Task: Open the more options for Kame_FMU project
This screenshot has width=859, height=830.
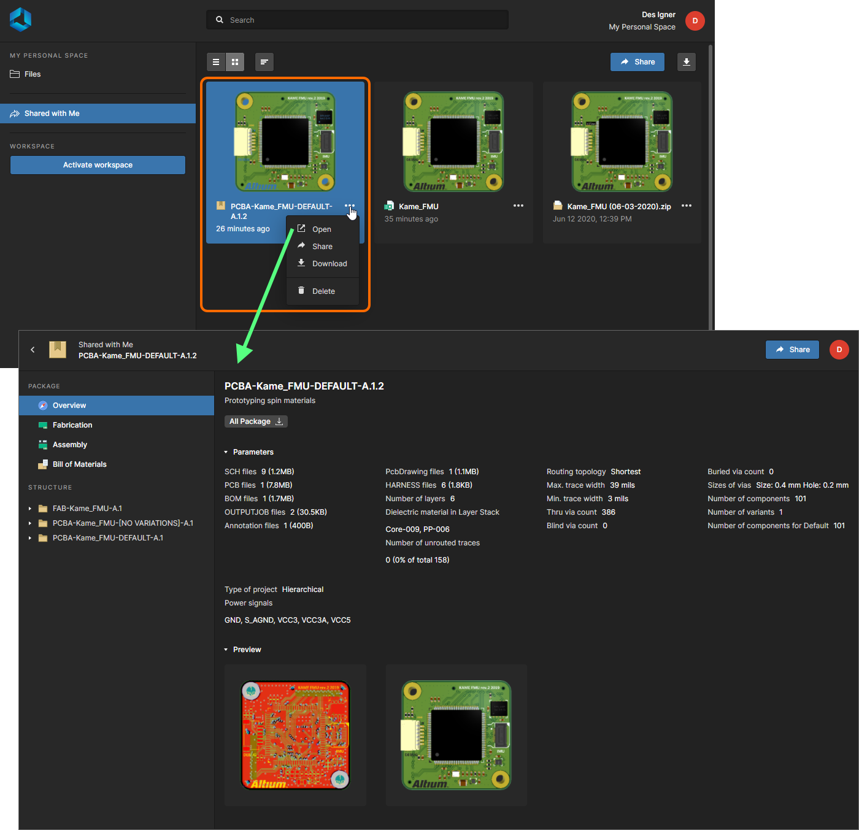Action: [518, 206]
